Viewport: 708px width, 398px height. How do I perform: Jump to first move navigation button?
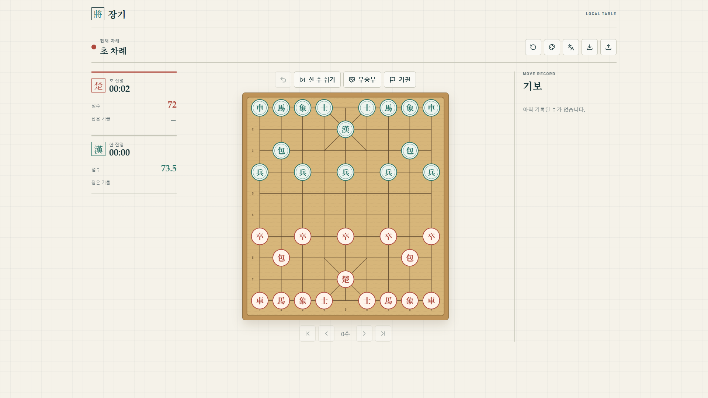click(x=308, y=334)
